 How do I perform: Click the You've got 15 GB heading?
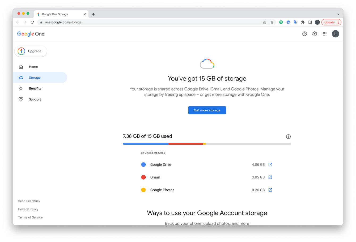(207, 78)
